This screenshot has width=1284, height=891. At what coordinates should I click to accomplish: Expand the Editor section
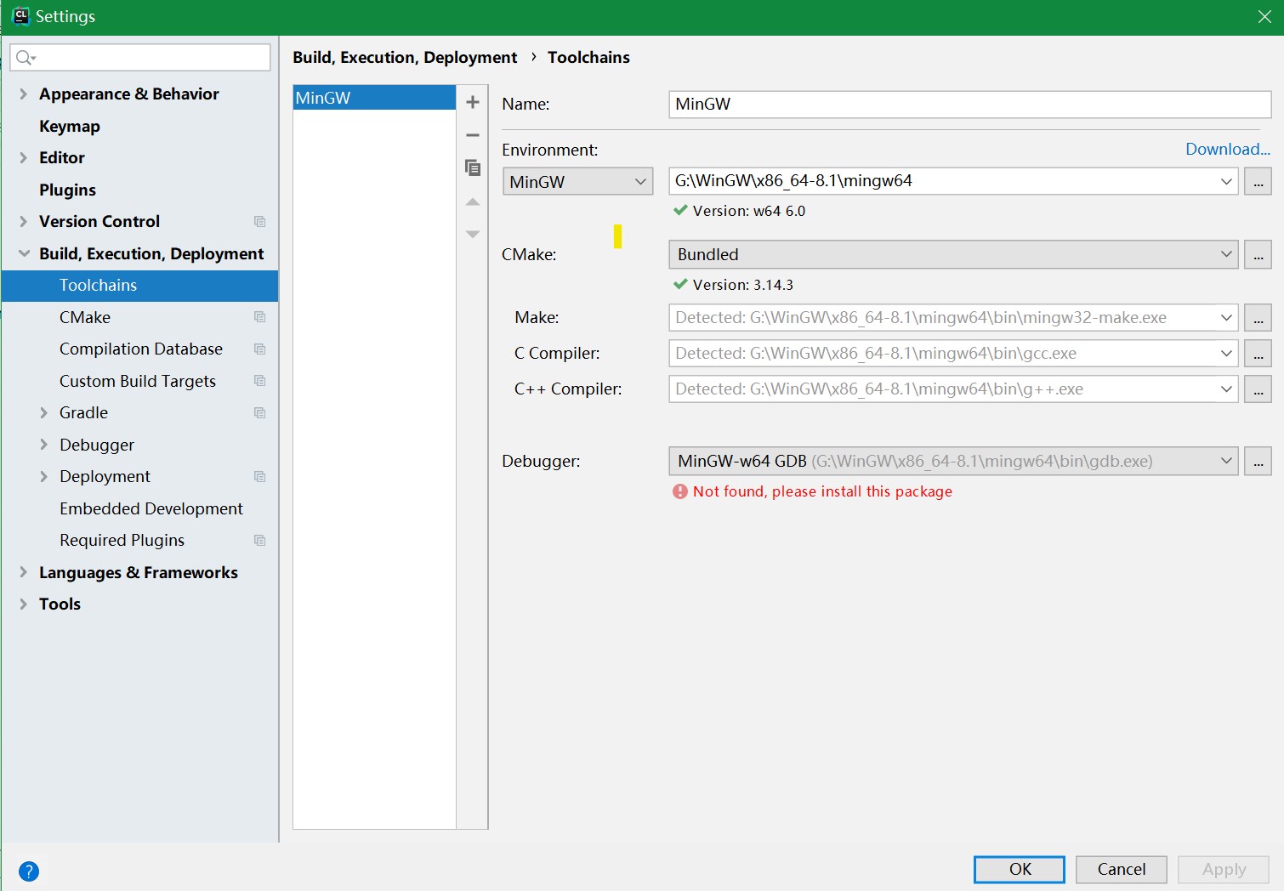coord(24,158)
